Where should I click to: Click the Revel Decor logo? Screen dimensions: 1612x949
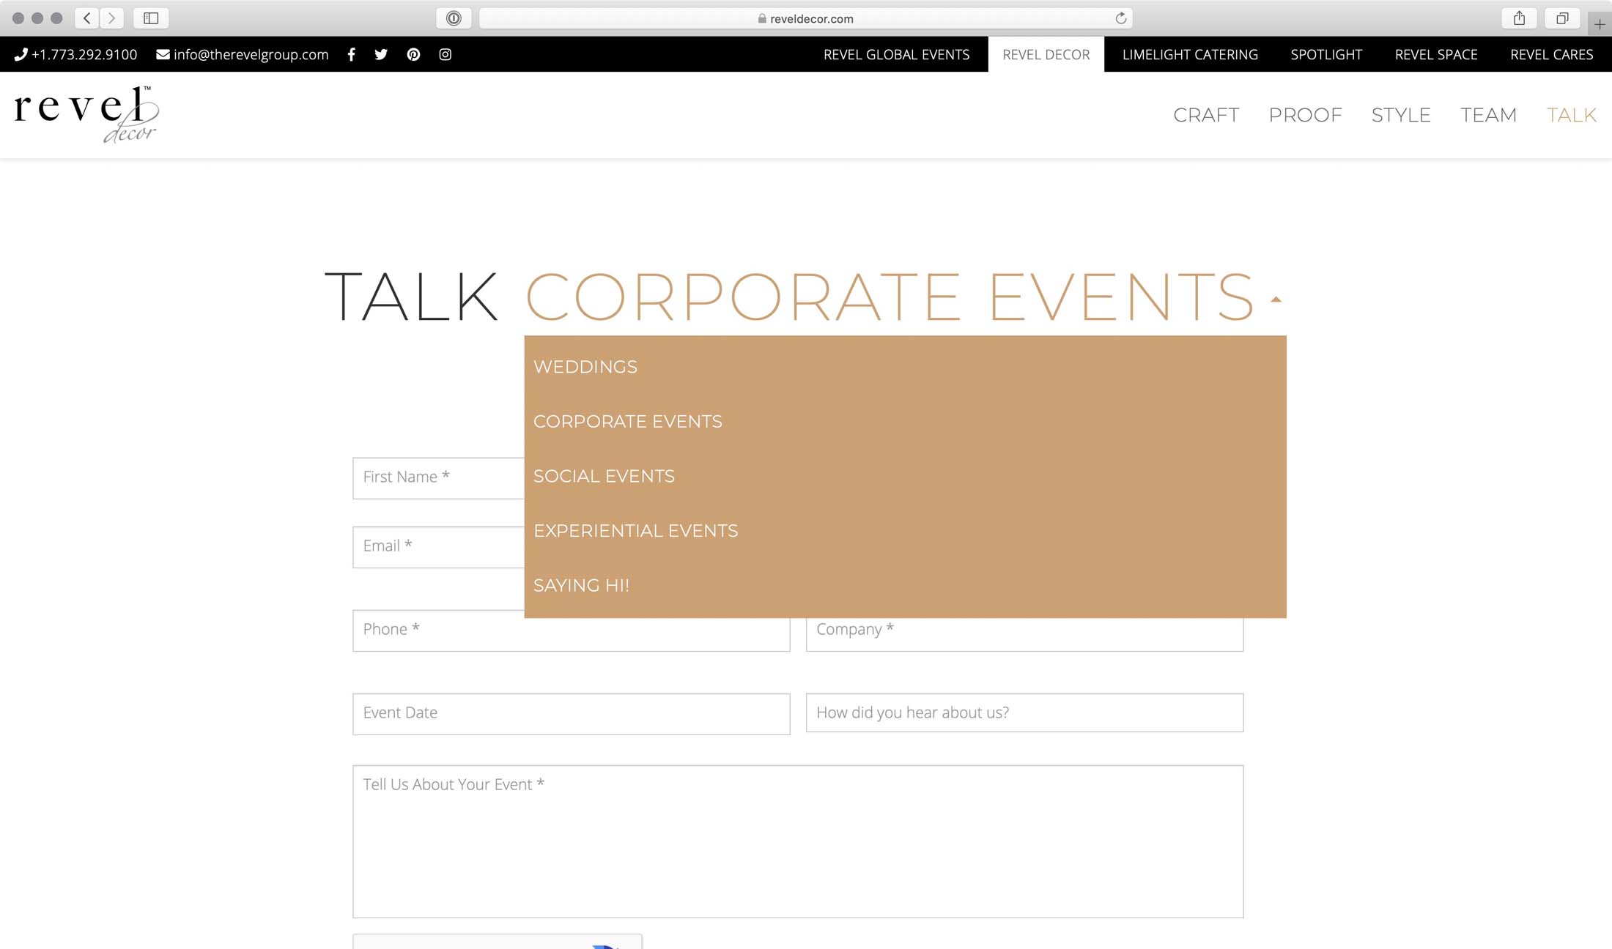[x=86, y=114]
